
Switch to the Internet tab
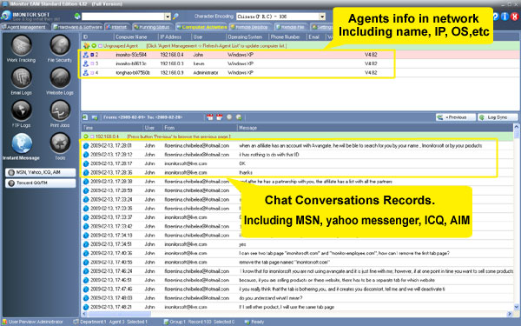coord(117,27)
